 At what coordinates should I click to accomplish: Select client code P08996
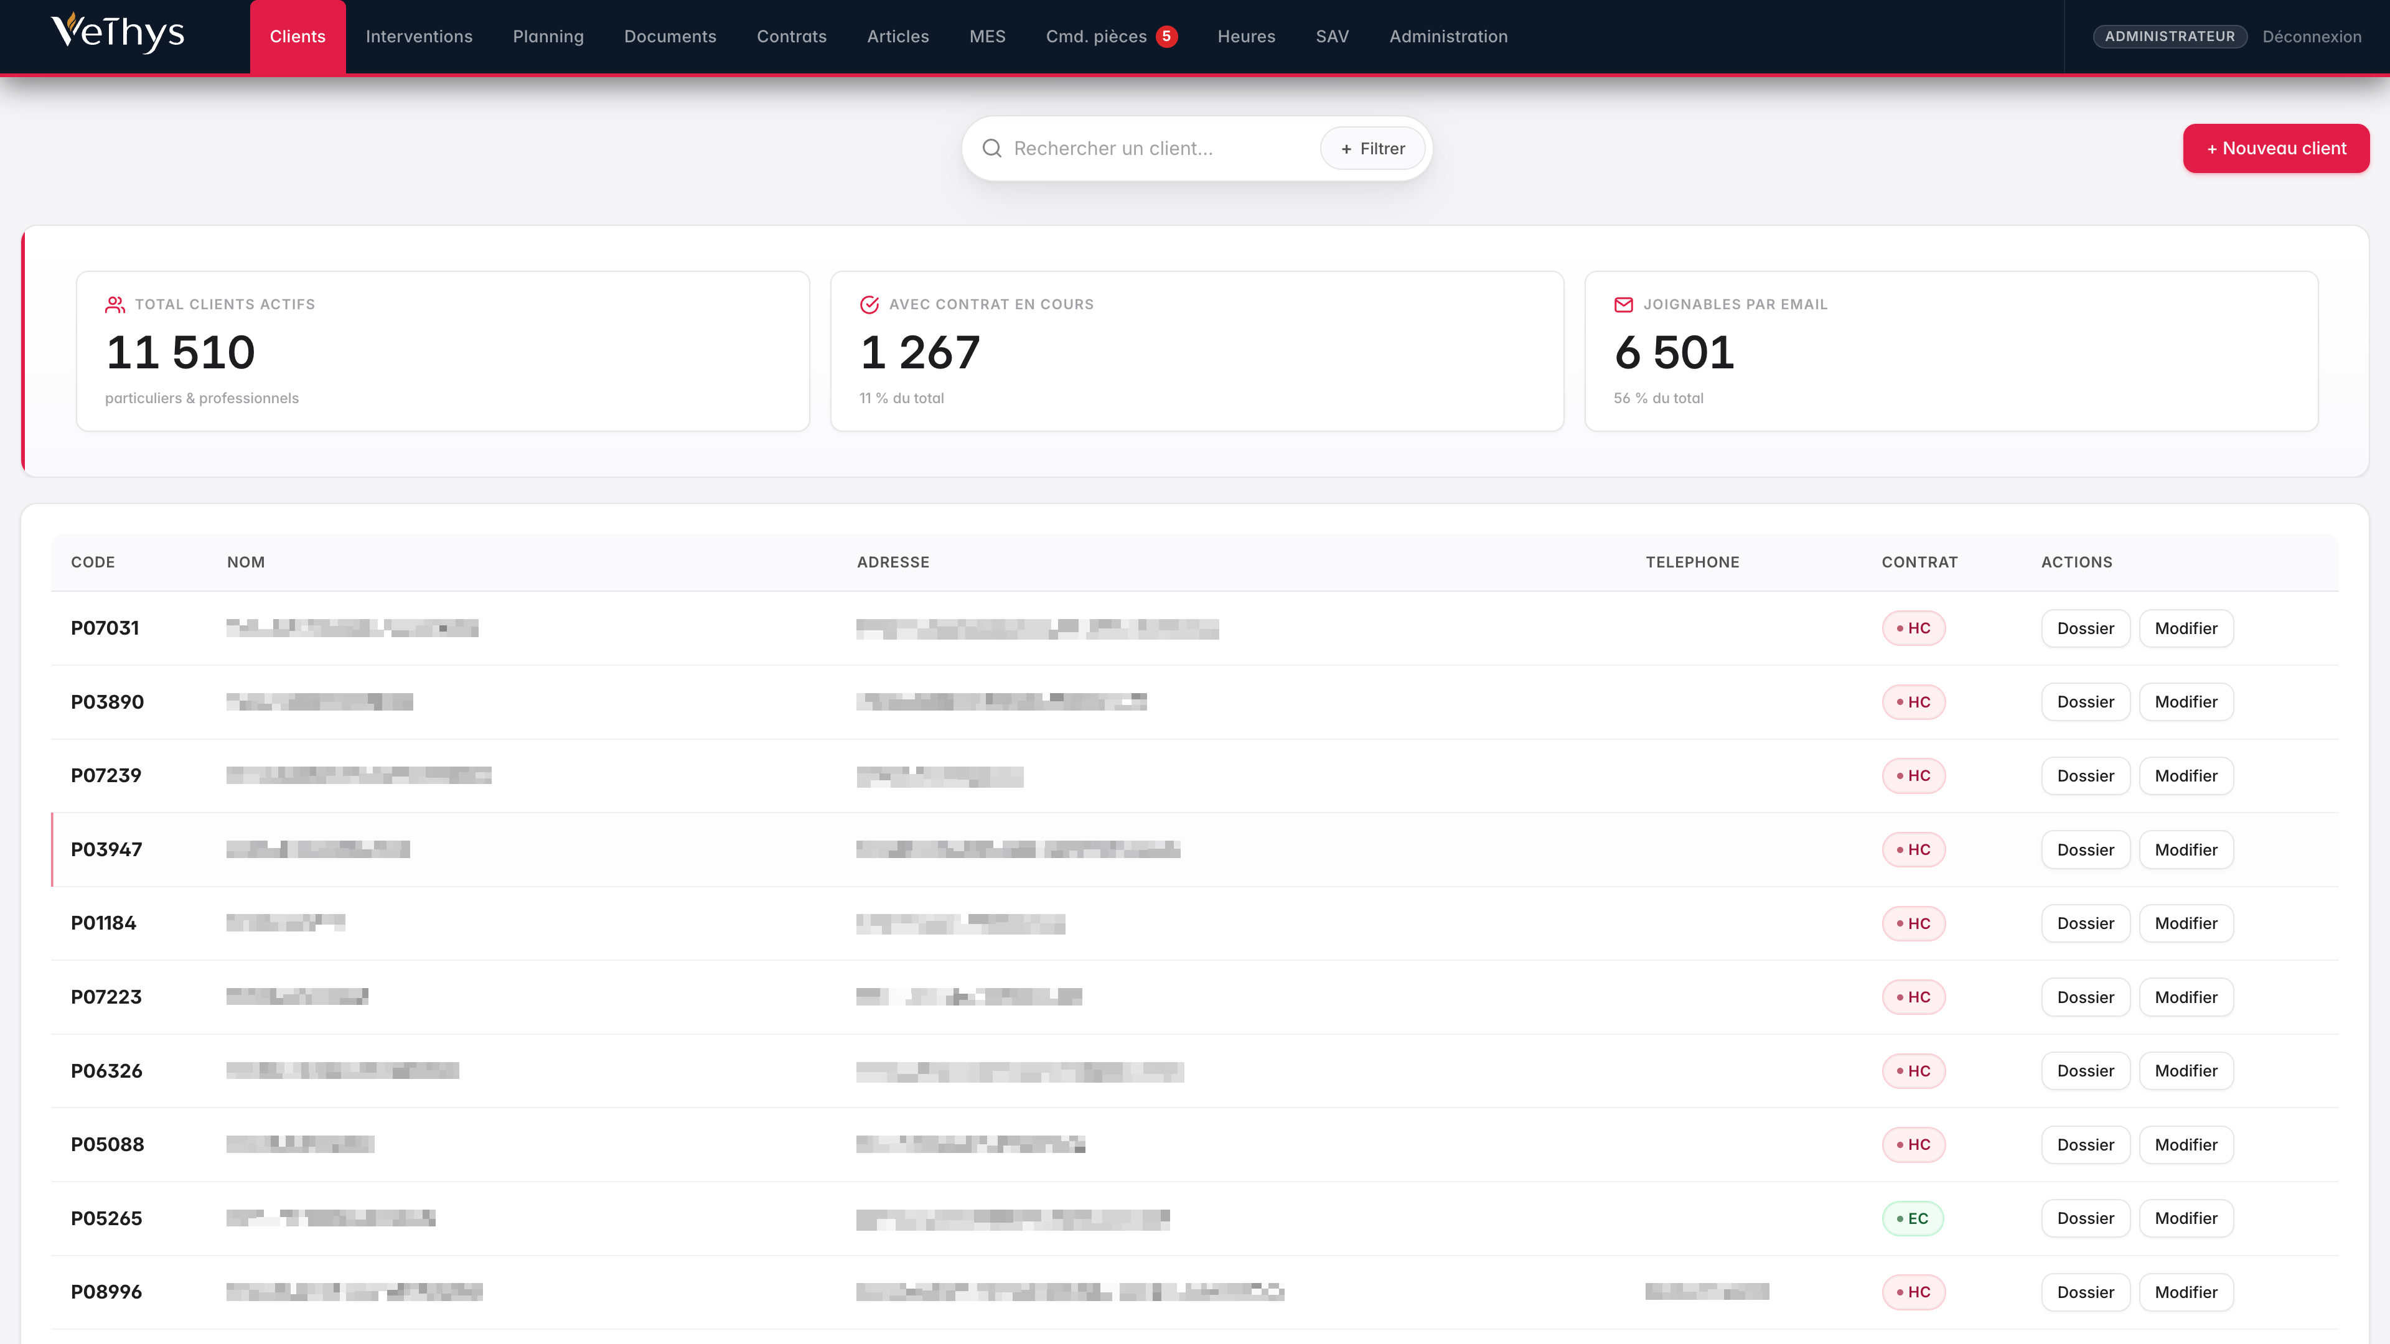[x=106, y=1292]
